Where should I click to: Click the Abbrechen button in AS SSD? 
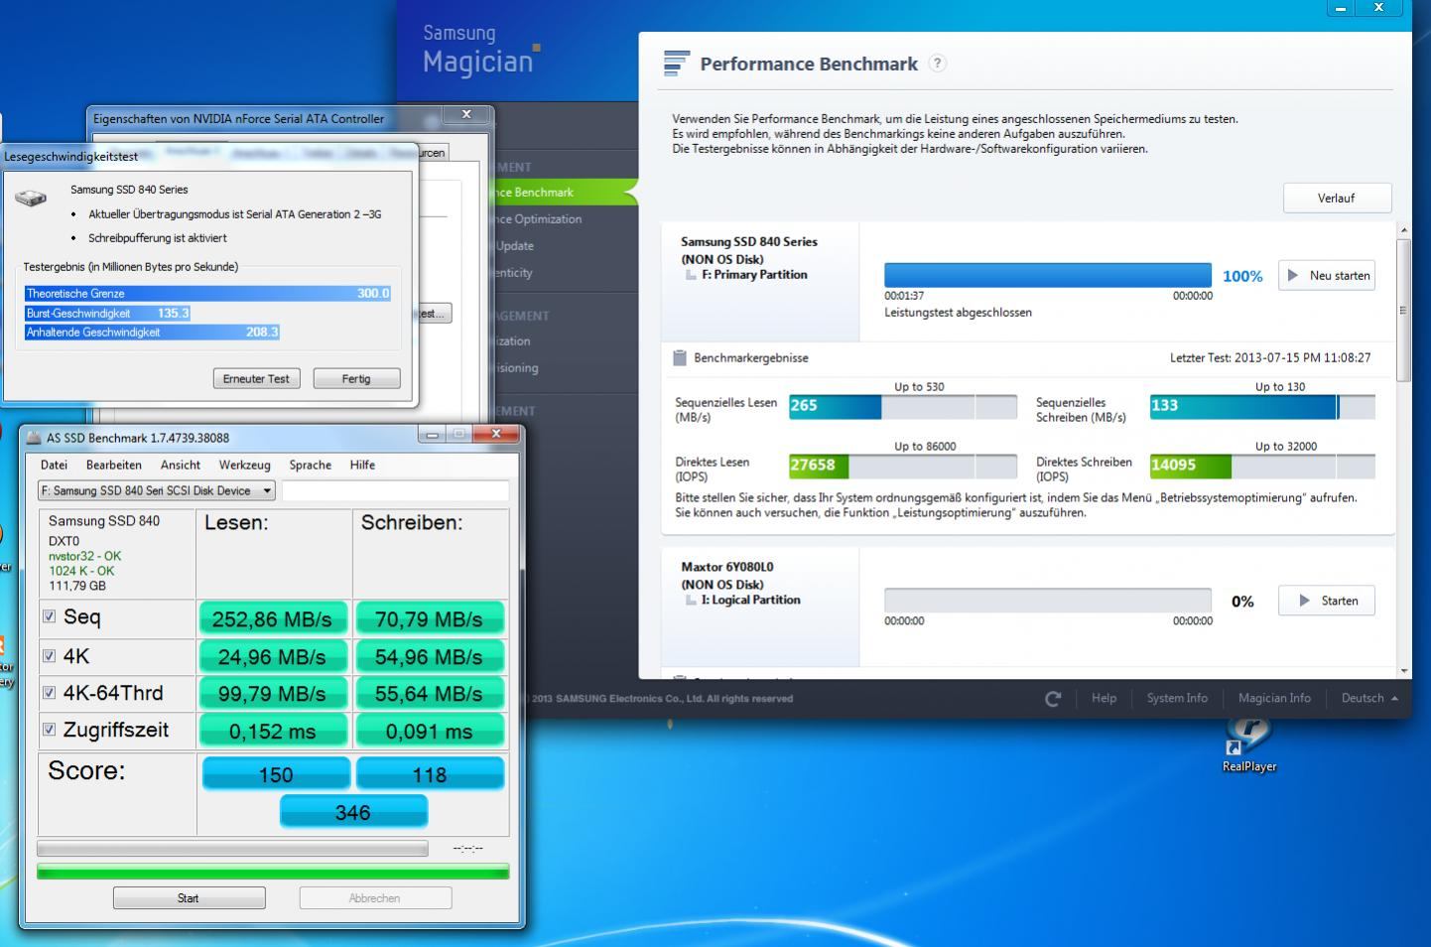point(375,897)
